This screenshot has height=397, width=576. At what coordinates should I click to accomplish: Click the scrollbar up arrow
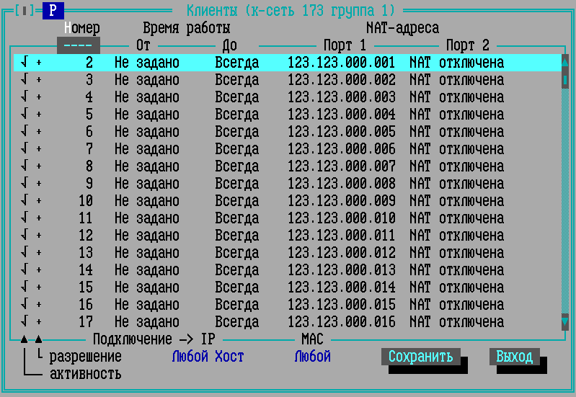pos(565,63)
